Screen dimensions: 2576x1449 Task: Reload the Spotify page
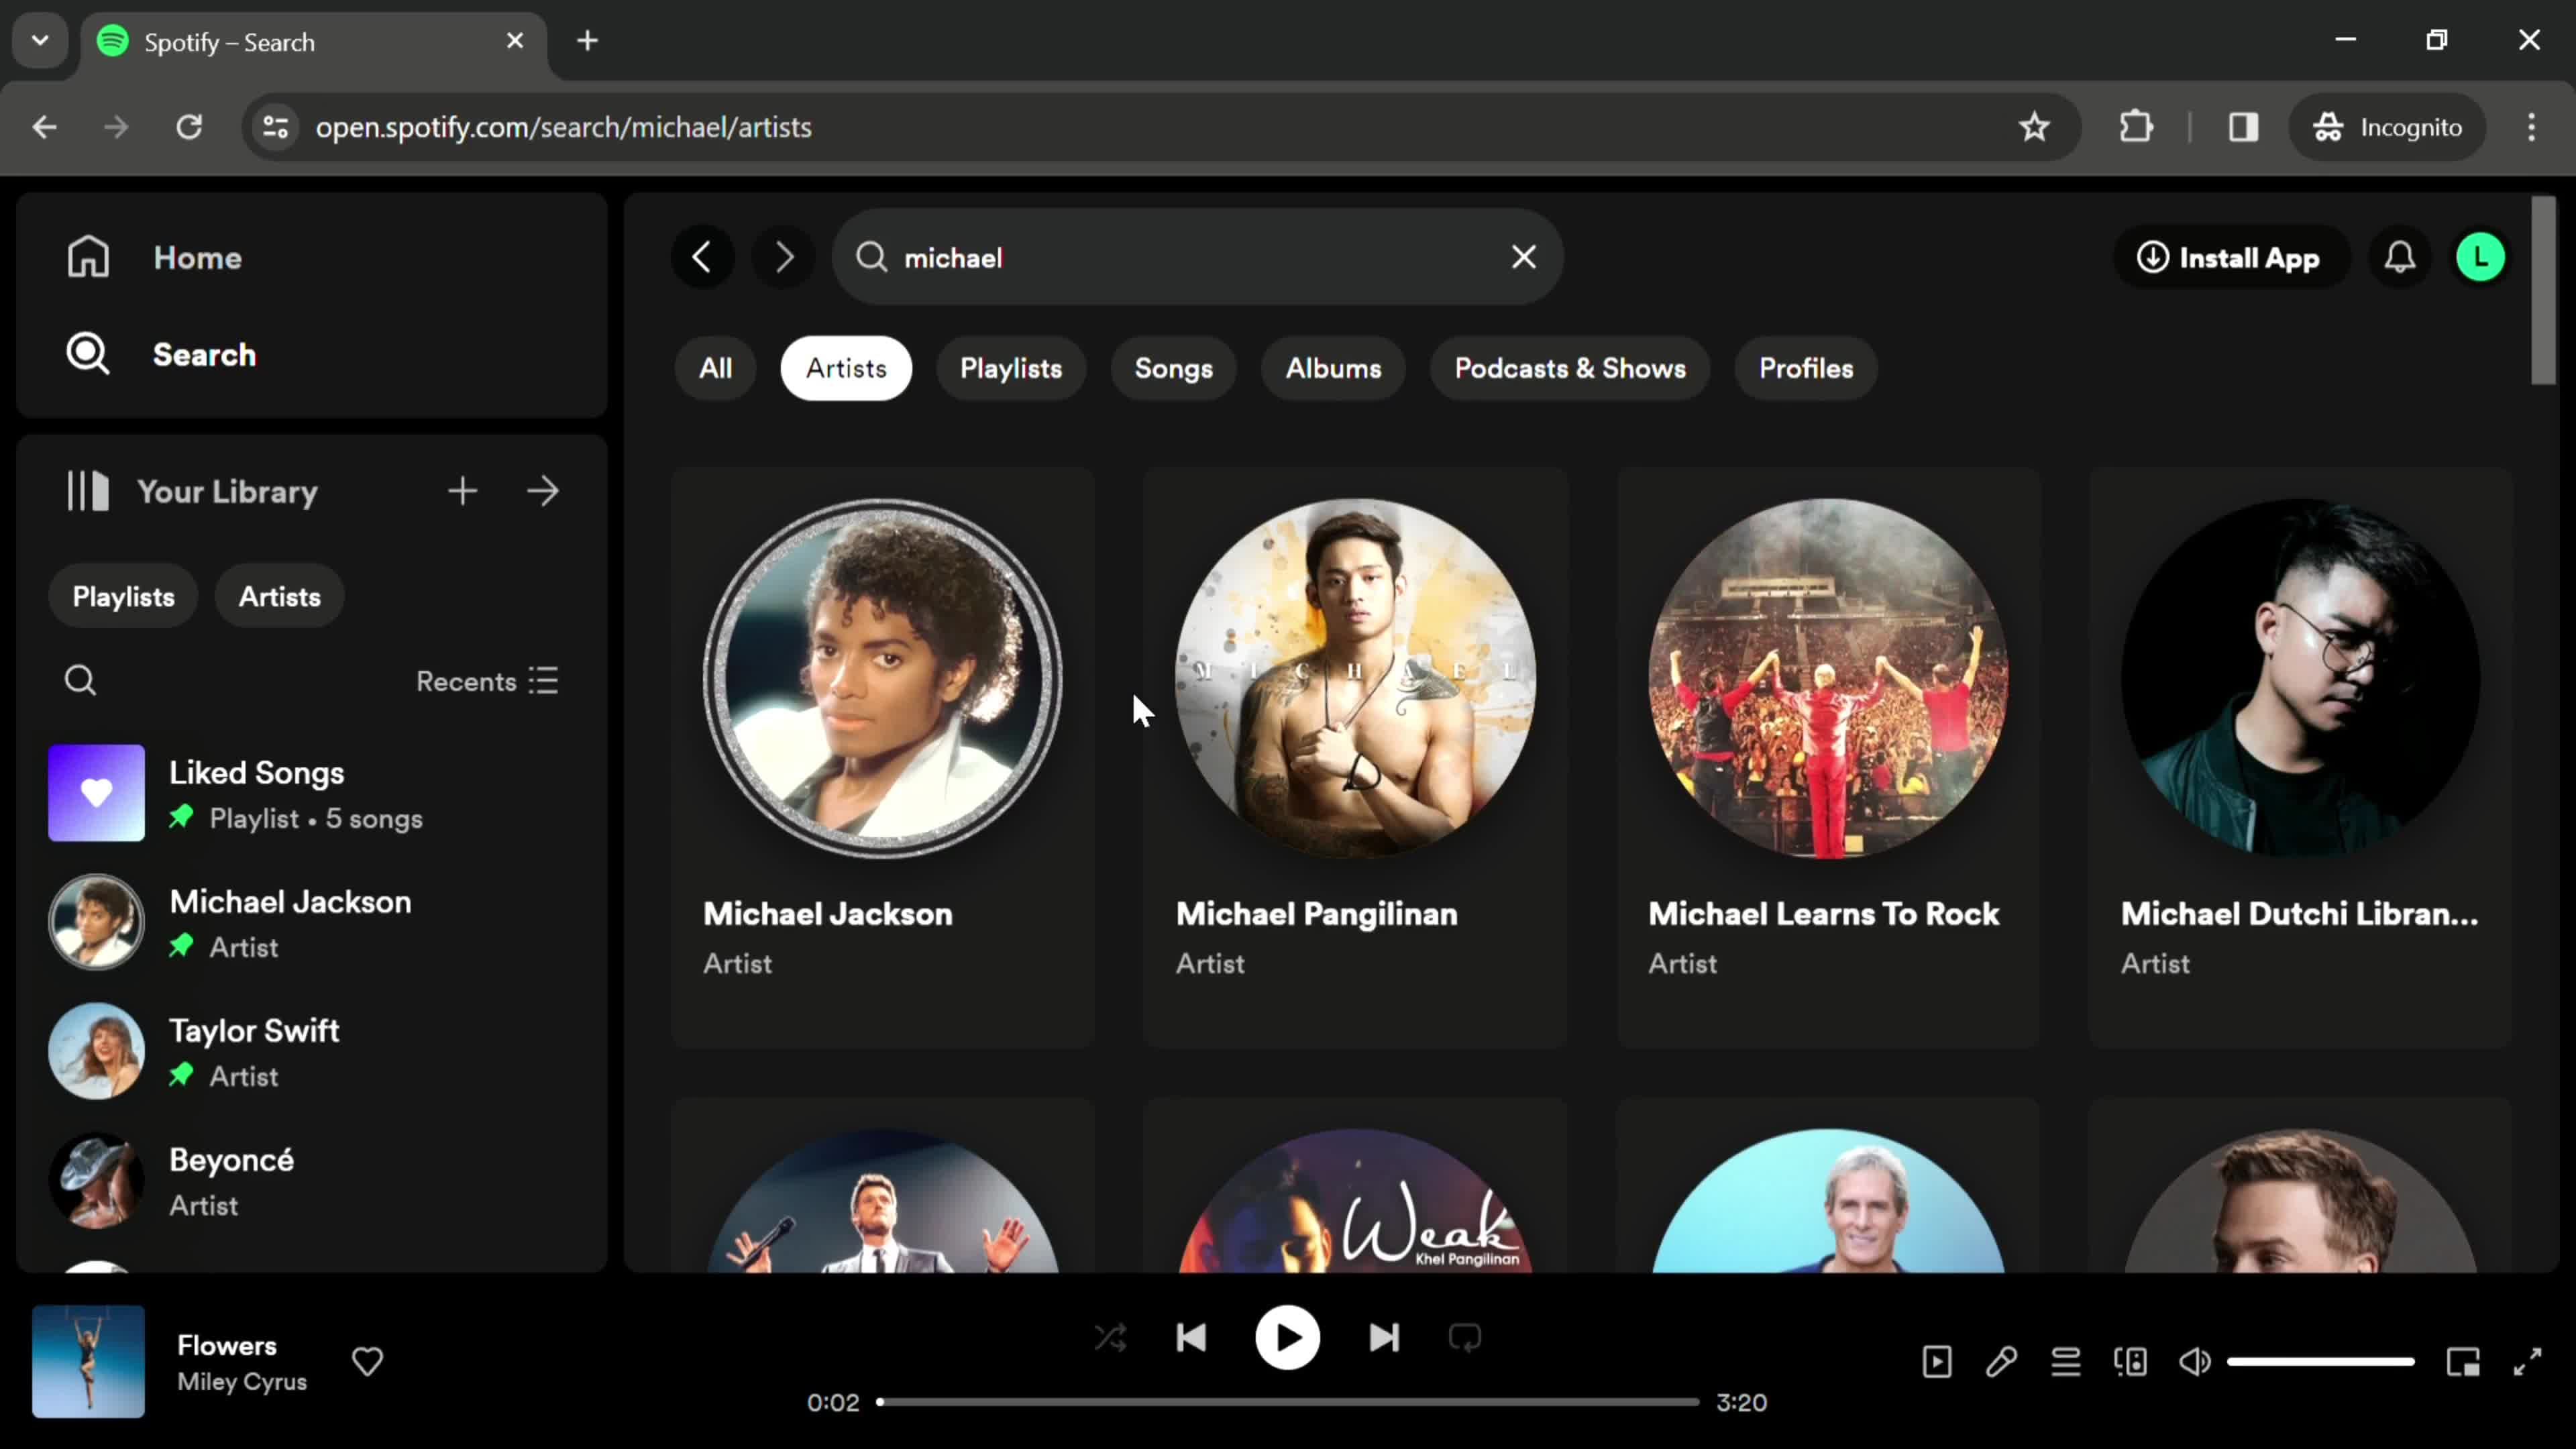tap(189, 127)
